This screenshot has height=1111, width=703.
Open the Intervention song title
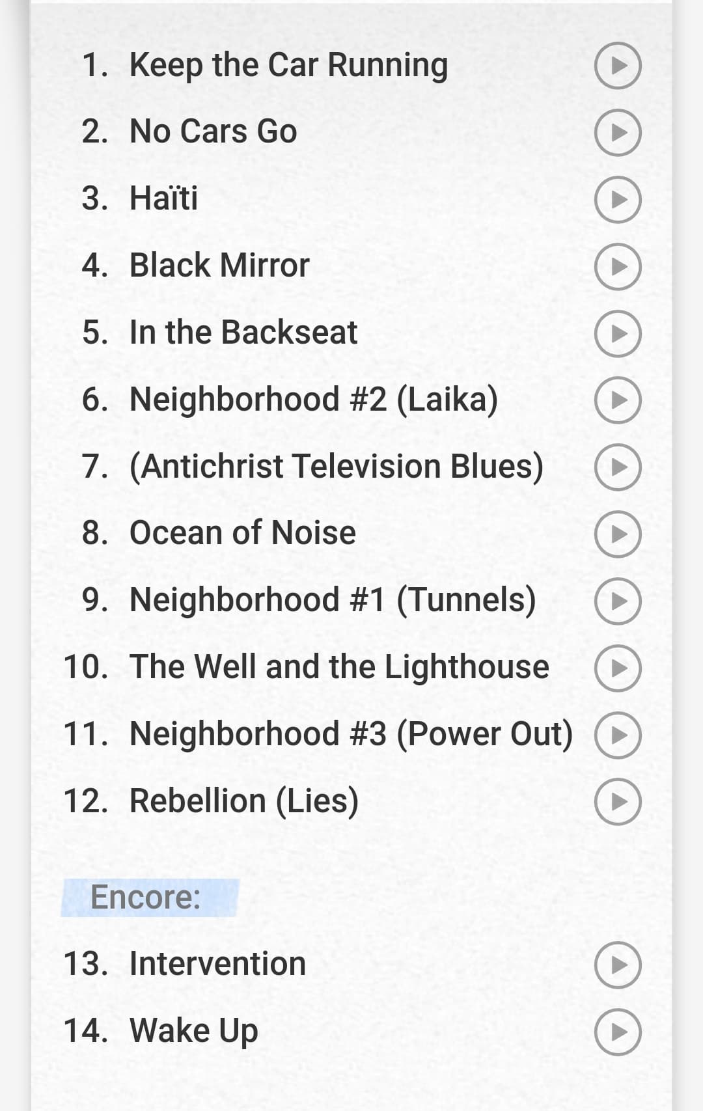(217, 964)
